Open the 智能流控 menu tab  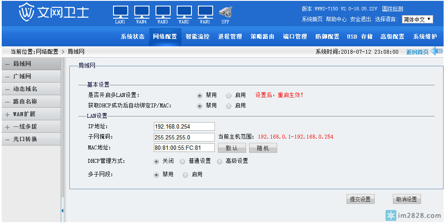click(198, 37)
